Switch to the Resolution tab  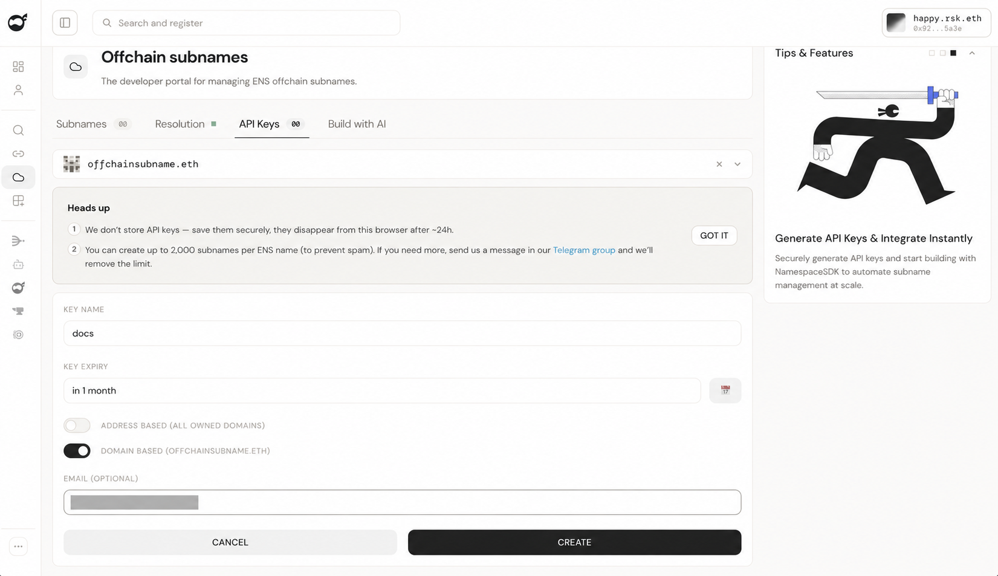click(x=186, y=124)
